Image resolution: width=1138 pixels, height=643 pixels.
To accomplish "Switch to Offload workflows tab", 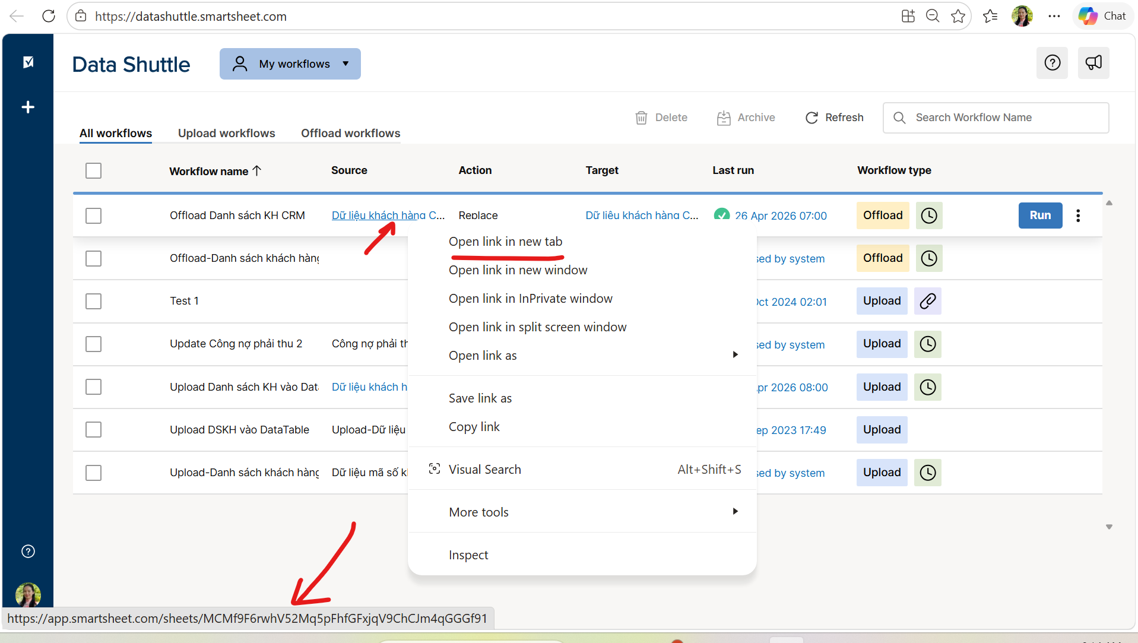I will coord(350,133).
